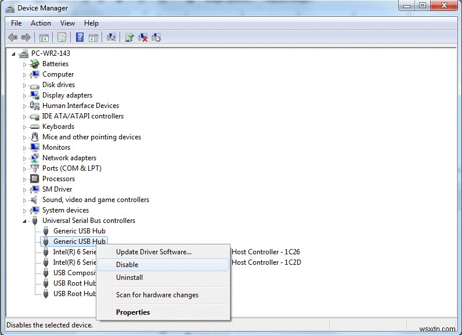Expand the System devices node arrow
The height and width of the screenshot is (335, 462).
click(24, 211)
